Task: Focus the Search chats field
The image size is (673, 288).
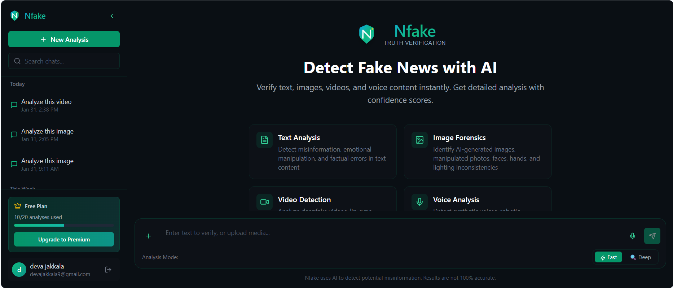Action: 64,61
